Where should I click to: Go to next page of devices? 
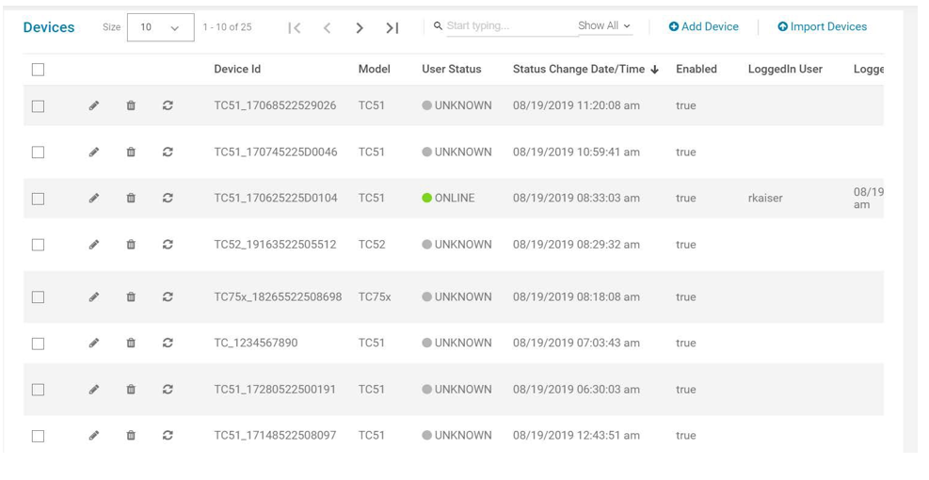(360, 28)
